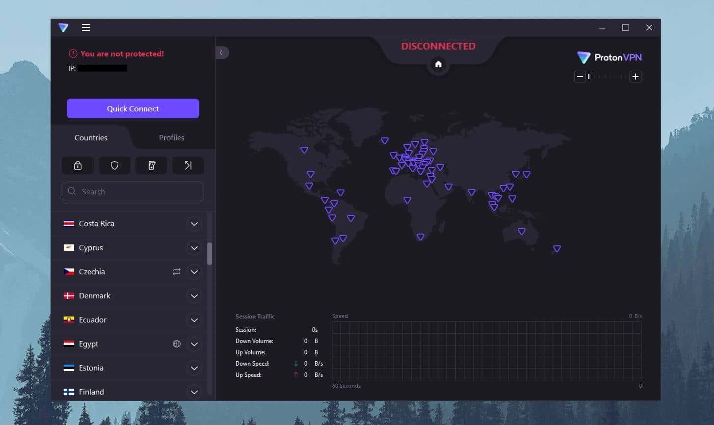The image size is (714, 425).
Task: Click the country list scrollbar thumb
Action: click(x=210, y=254)
